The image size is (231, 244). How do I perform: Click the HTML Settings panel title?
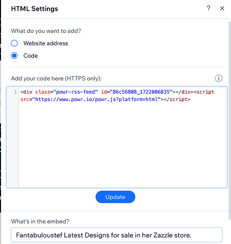pos(35,9)
